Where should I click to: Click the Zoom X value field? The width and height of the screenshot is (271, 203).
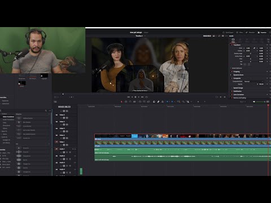pyautogui.click(x=248, y=48)
